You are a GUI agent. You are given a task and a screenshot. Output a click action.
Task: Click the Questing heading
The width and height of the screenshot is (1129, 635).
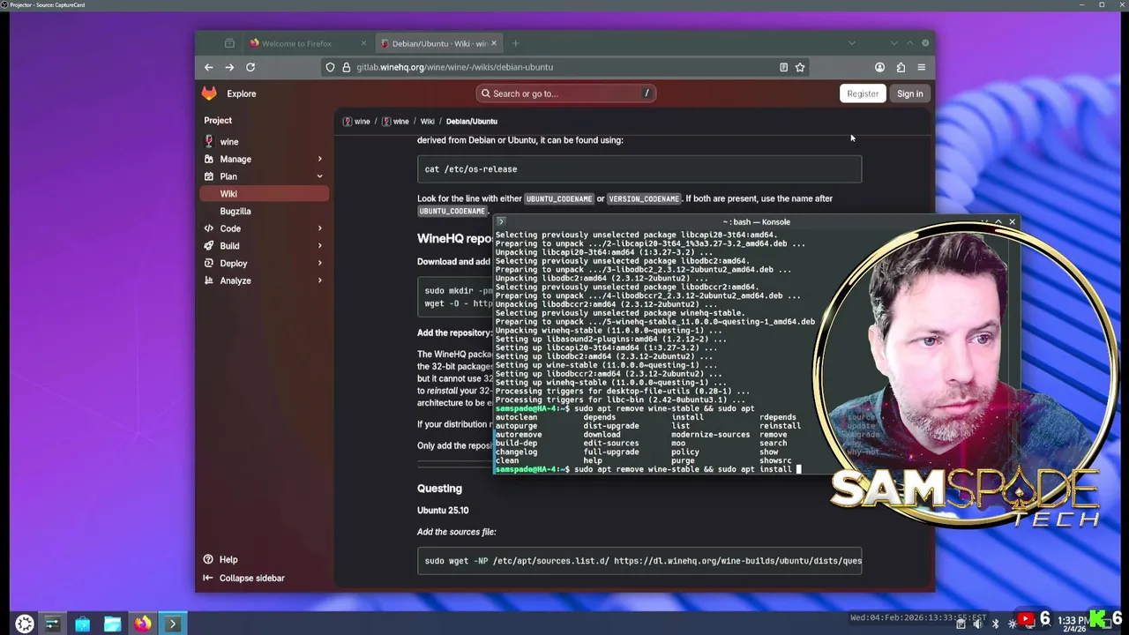439,488
